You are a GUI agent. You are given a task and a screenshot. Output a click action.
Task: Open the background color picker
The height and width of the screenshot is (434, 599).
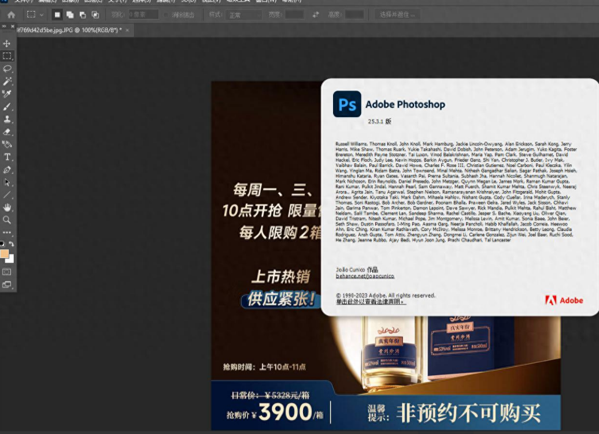click(x=10, y=260)
